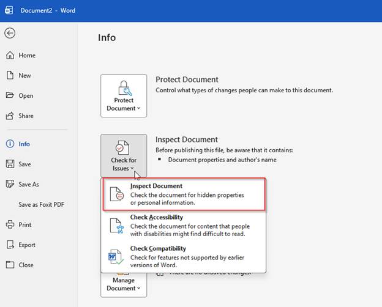Select New from the sidebar
Screen dimensions: 382x307
24,75
